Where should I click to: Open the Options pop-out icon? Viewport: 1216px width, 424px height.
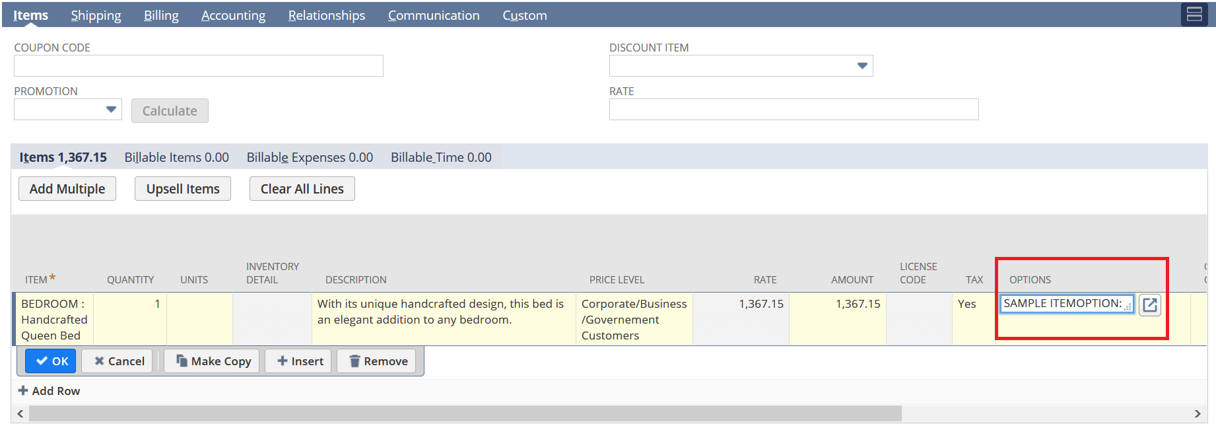tap(1149, 304)
